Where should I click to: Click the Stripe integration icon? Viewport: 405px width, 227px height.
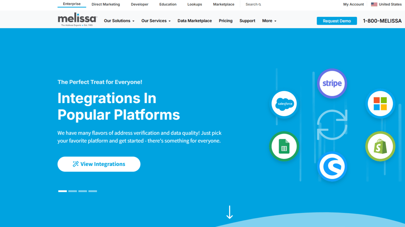pyautogui.click(x=332, y=83)
